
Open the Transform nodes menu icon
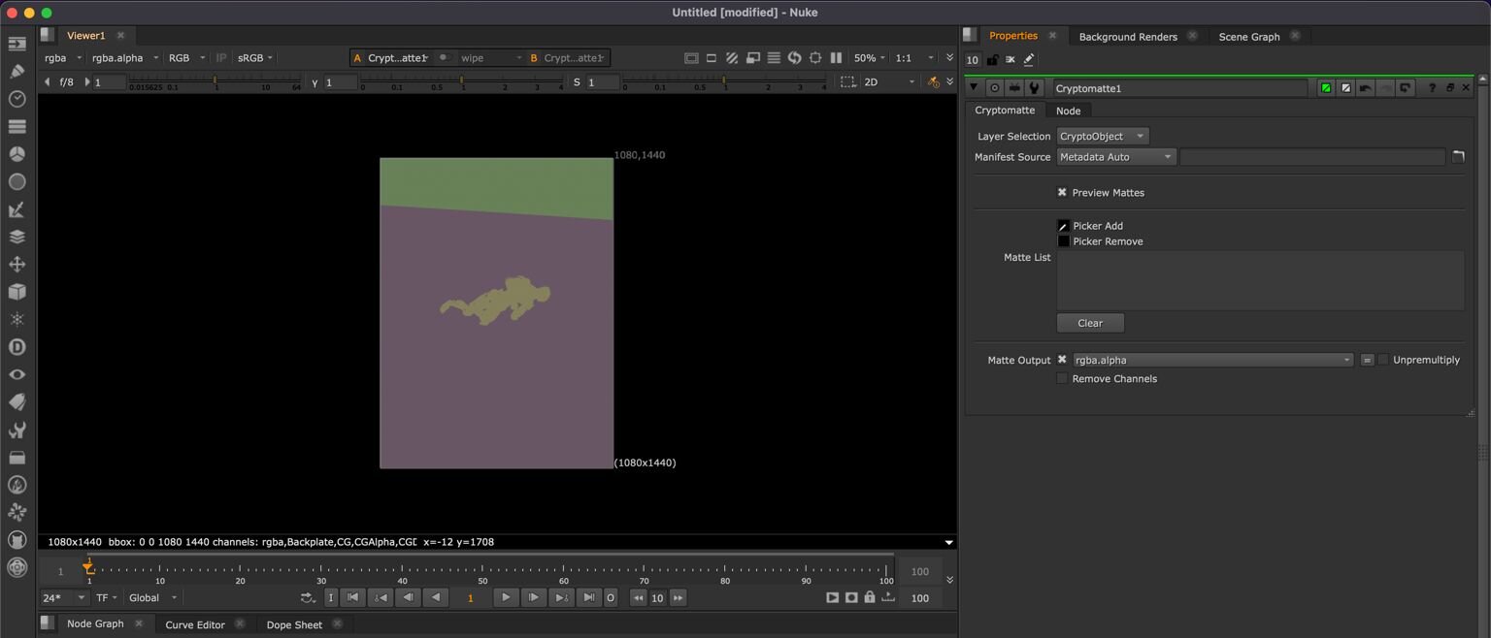point(17,265)
